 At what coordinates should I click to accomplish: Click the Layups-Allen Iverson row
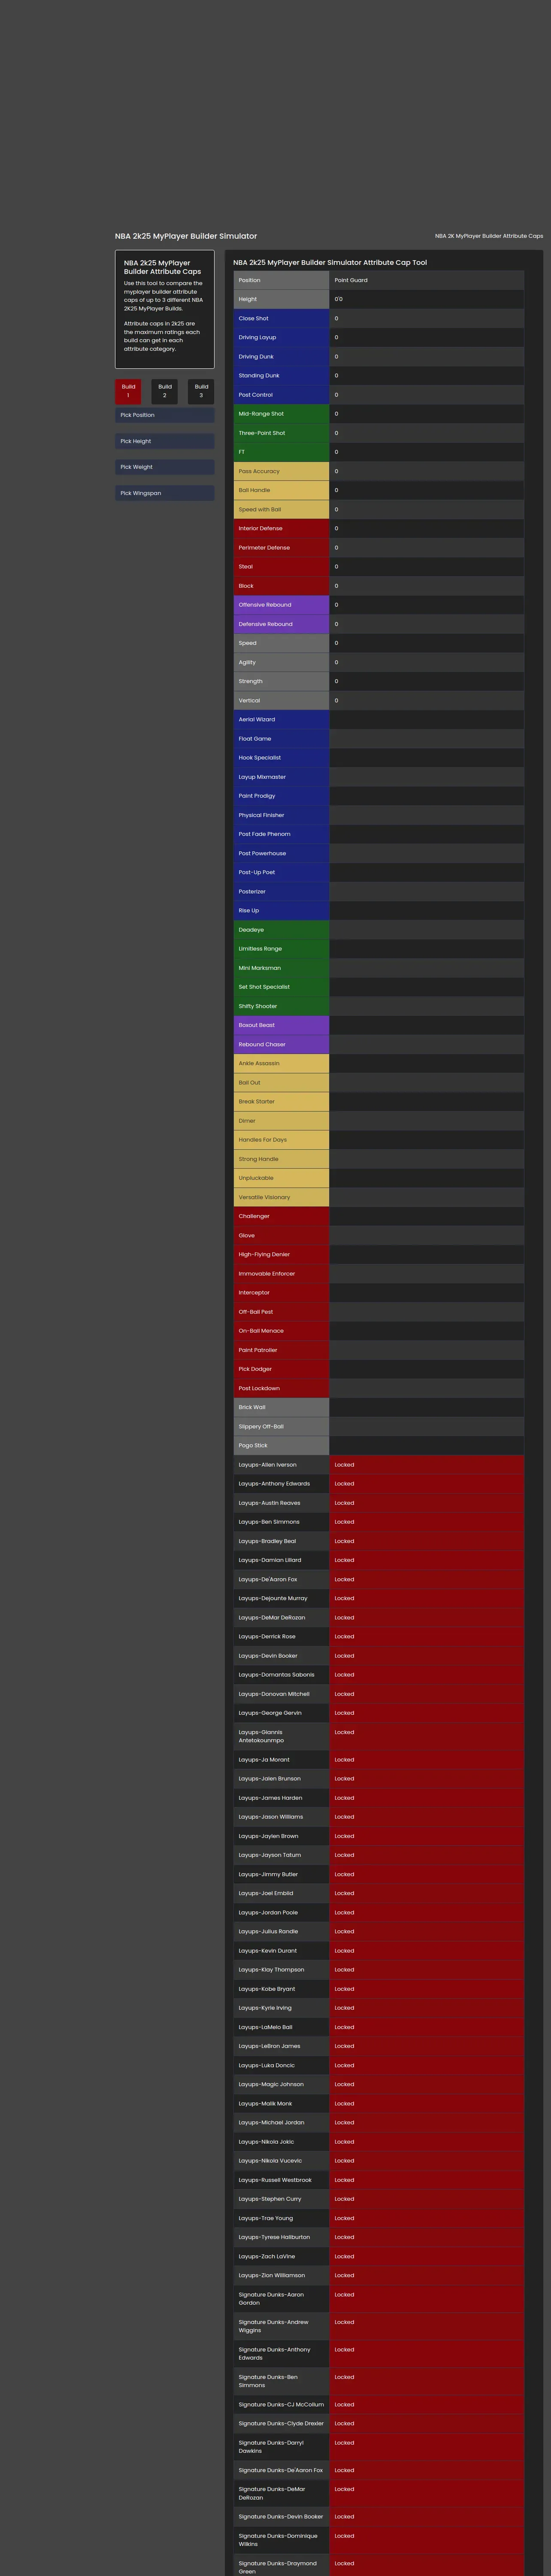tap(379, 1465)
